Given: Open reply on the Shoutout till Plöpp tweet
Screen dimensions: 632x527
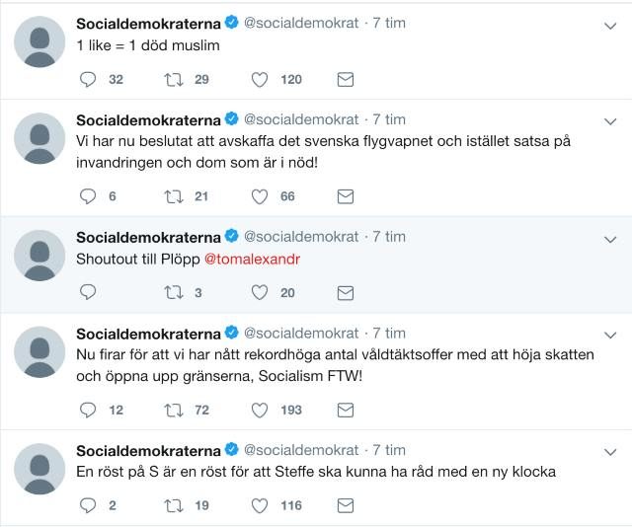Looking at the screenshot, I should click(88, 292).
